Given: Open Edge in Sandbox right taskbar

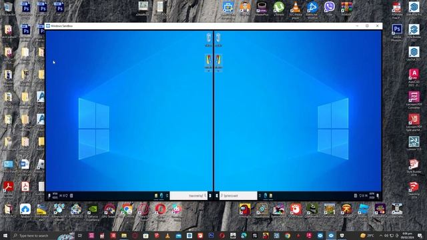Looking at the screenshot, I should (x=266, y=195).
